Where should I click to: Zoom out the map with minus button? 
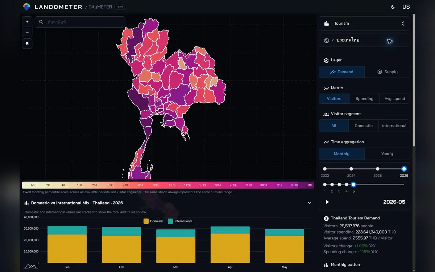pos(27,33)
